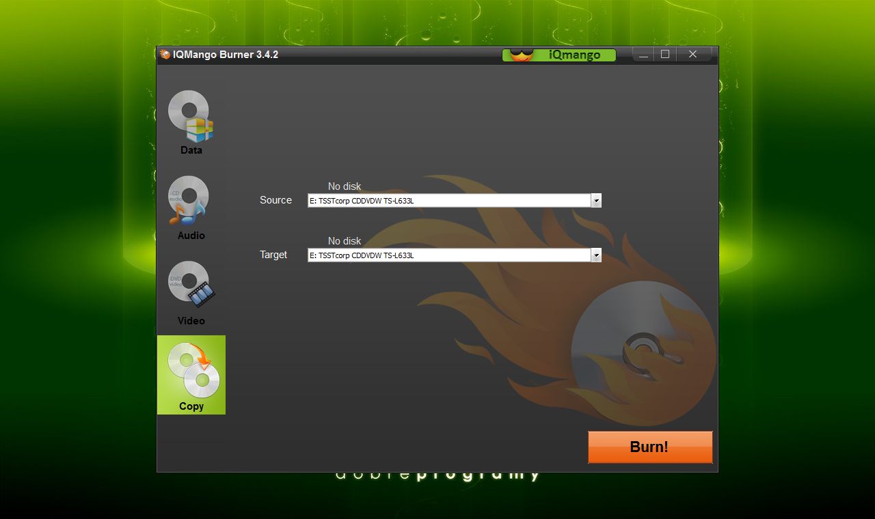Click the 'No disk' status above Source
875x519 pixels.
coord(345,186)
